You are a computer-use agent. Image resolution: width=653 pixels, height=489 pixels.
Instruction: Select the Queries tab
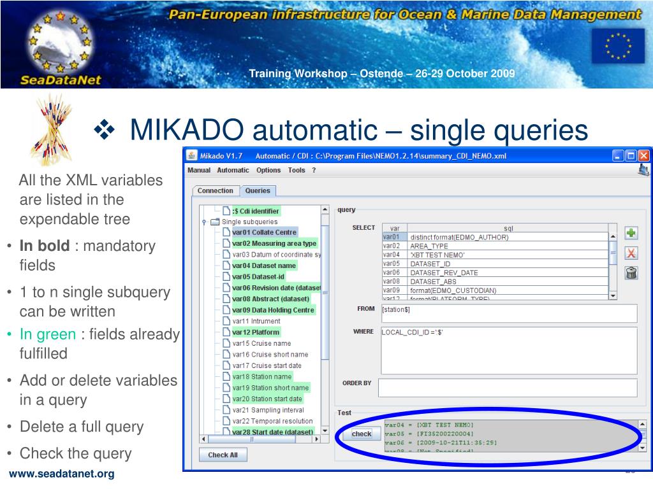click(x=258, y=190)
